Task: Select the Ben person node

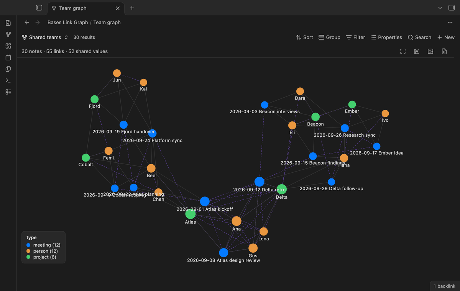Action: pos(151,168)
